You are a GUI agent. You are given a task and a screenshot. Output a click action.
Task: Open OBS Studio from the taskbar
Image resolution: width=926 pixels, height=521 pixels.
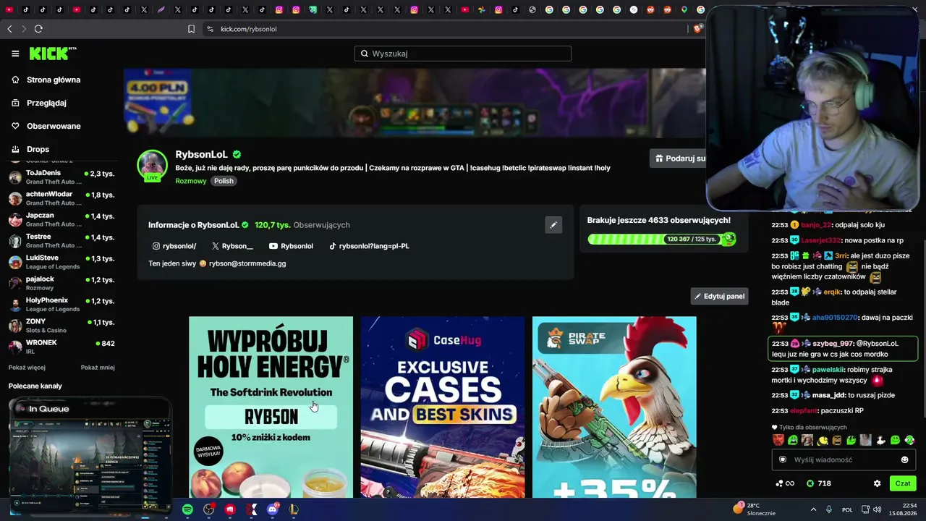click(x=209, y=509)
